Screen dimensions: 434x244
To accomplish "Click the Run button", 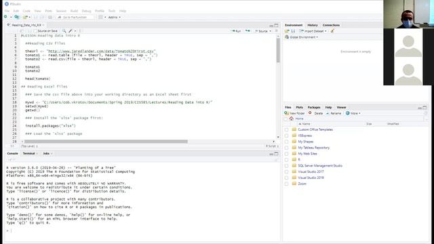I will [236, 31].
